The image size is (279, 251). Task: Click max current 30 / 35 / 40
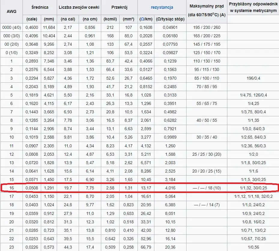coord(207,137)
